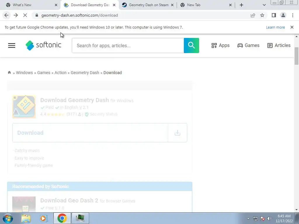Switch to What's New tab
Screen dimensions: 299x224
[30, 5]
